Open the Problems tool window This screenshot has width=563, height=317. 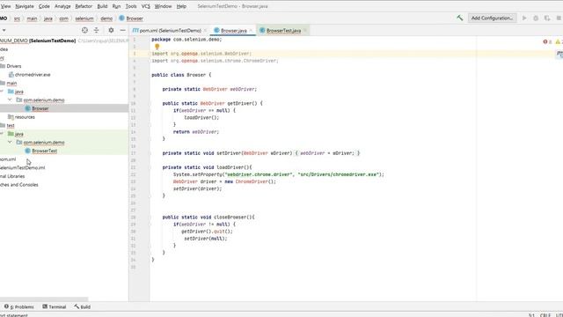tap(19, 306)
